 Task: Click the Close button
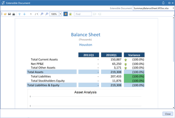[168, 114]
